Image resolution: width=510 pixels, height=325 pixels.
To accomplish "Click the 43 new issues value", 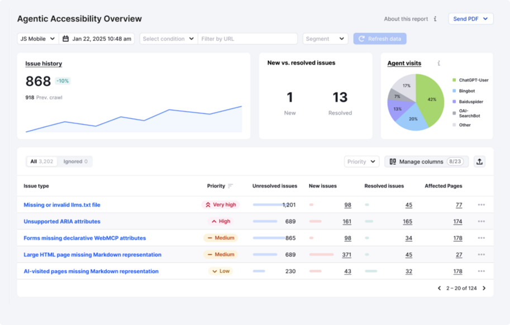I will [347, 271].
